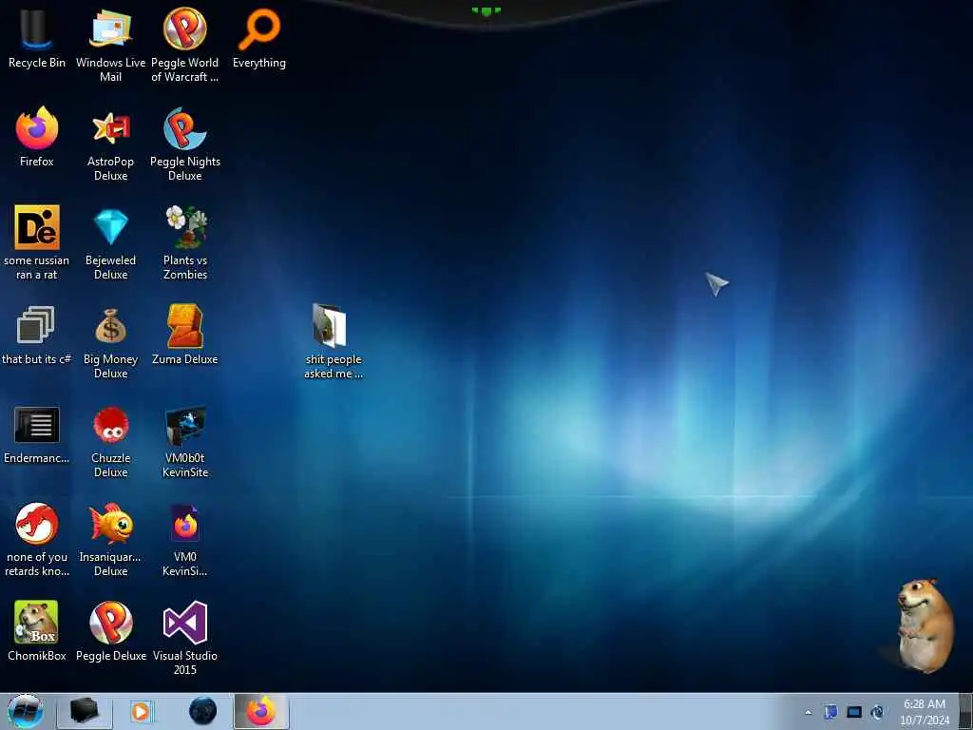Select the Insaniquar... Deluxe fish icon
The height and width of the screenshot is (730, 973).
(x=110, y=540)
